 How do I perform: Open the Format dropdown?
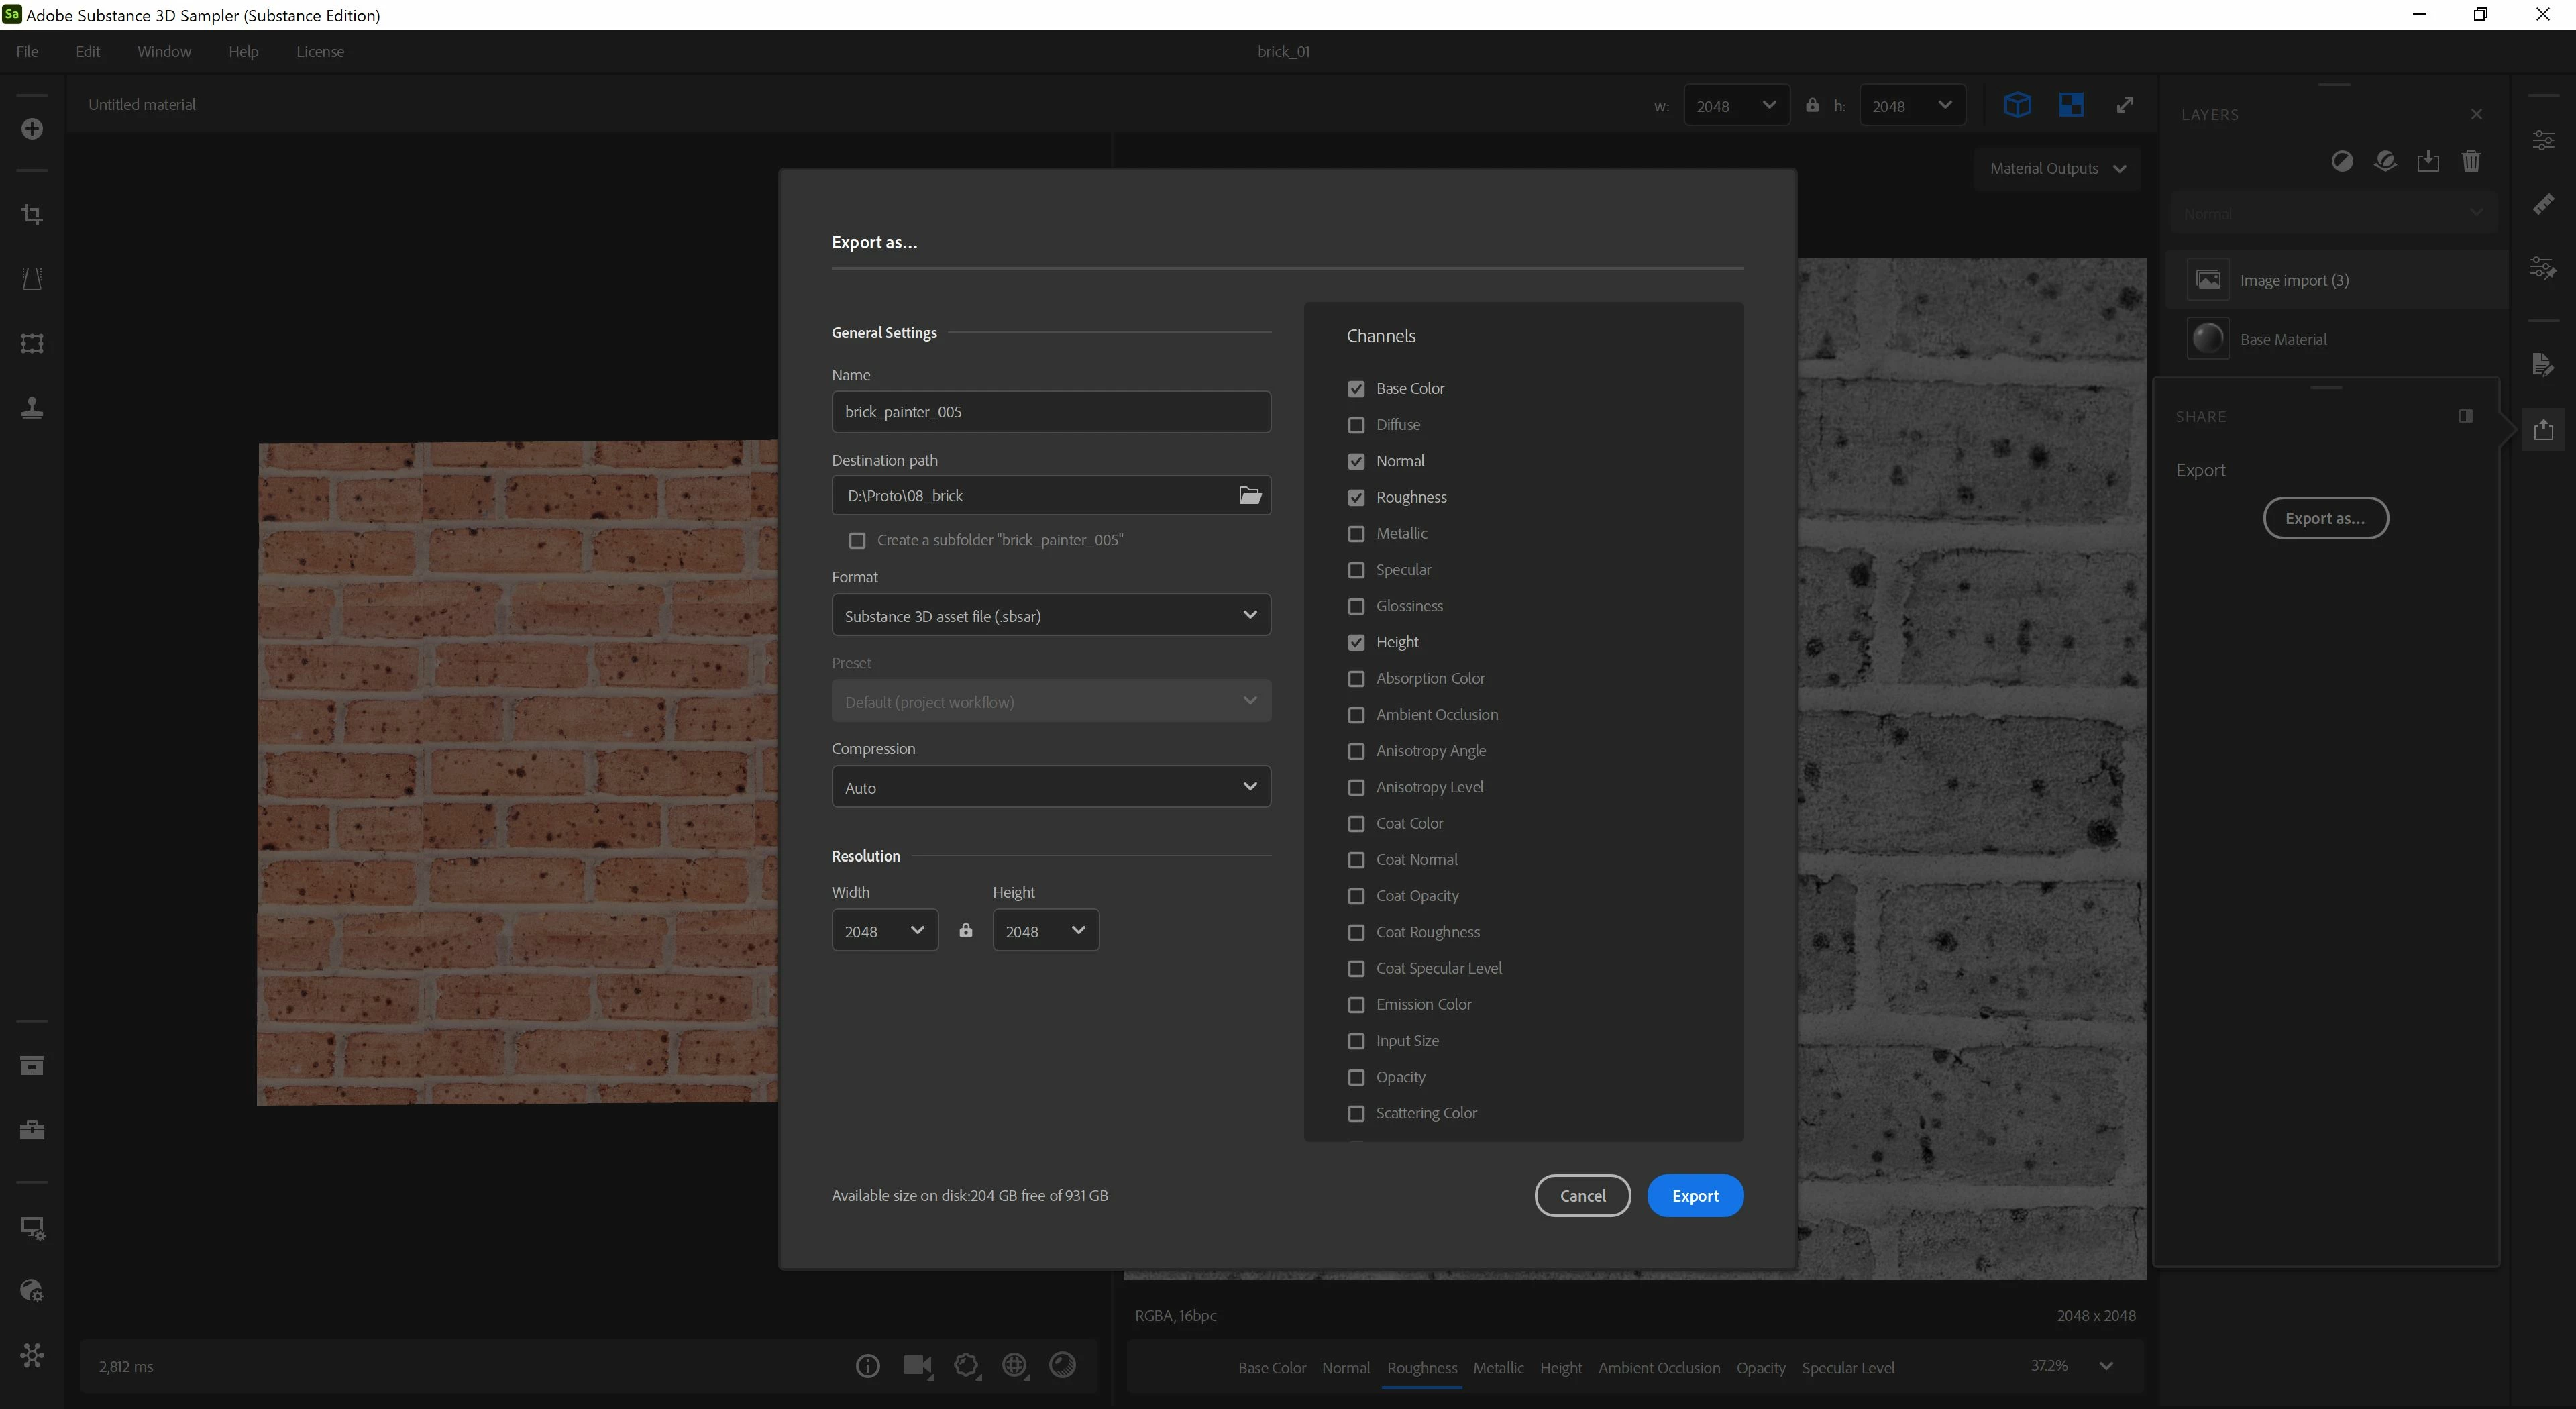pyautogui.click(x=1050, y=615)
